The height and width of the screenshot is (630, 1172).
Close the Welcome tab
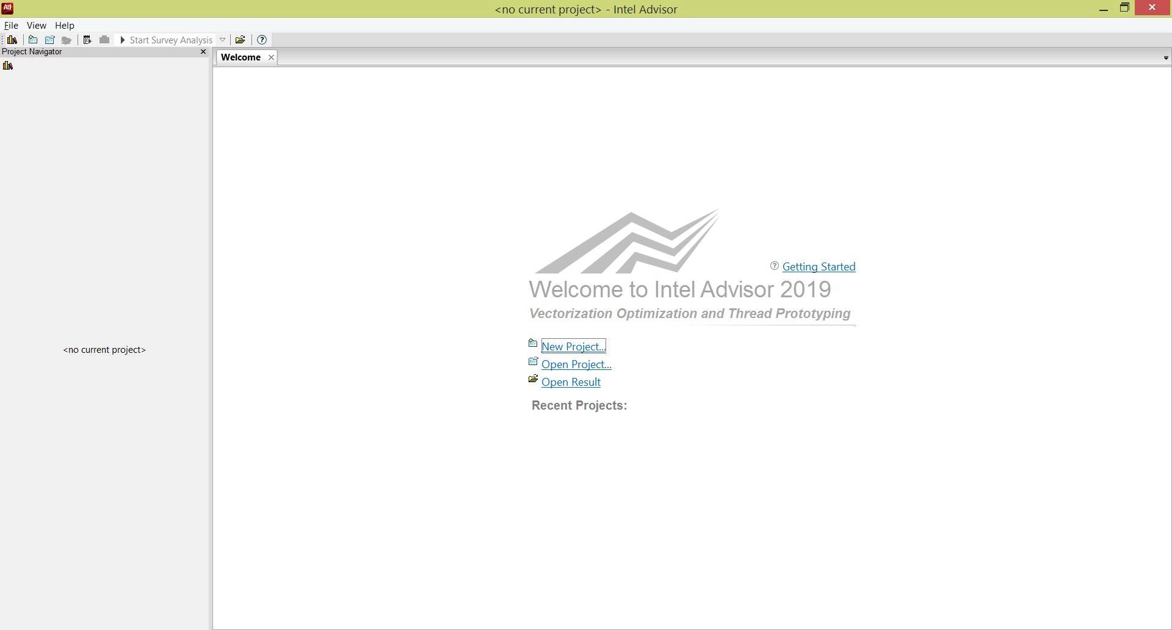(271, 57)
